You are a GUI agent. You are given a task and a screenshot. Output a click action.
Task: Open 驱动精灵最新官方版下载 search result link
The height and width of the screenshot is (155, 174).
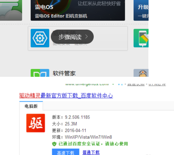(66, 96)
